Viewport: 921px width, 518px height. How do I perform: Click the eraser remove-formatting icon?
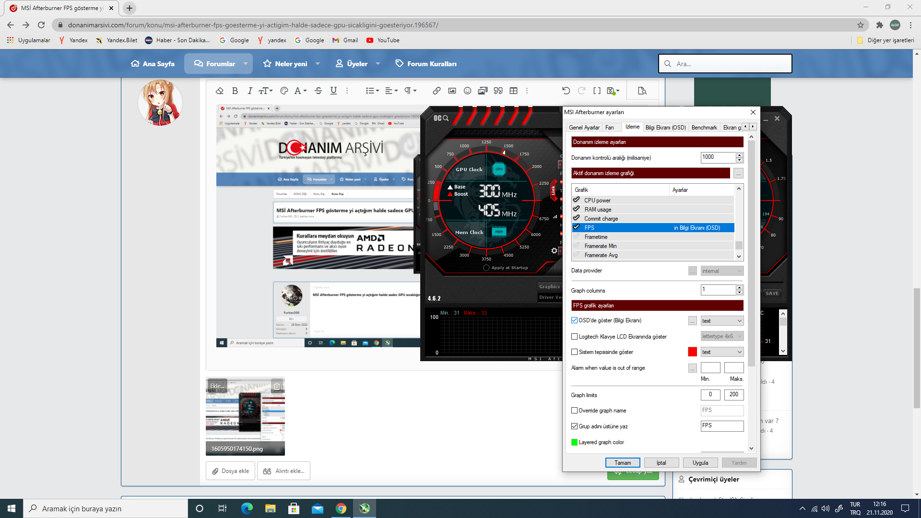(x=220, y=91)
